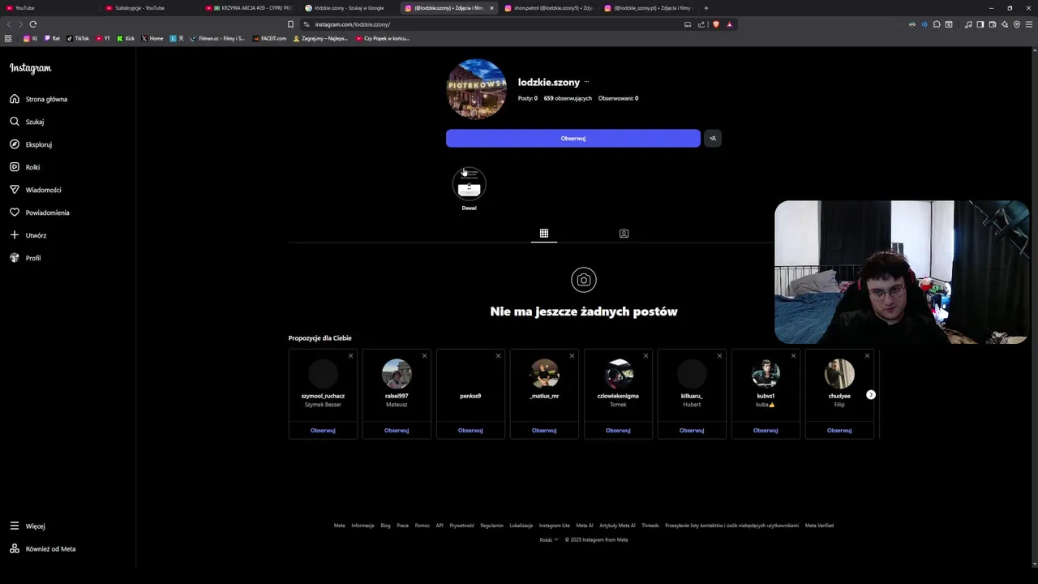Open TikTok bookmark
This screenshot has width=1038, height=584.
(78, 38)
